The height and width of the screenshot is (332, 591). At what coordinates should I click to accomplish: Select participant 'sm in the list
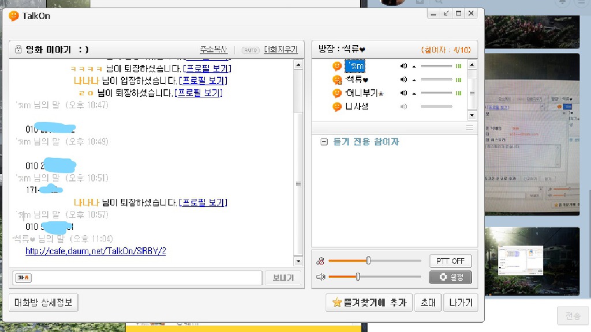pyautogui.click(x=355, y=66)
